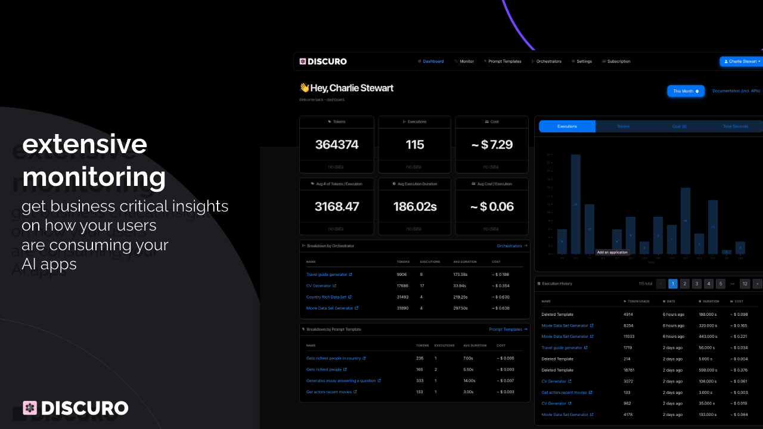Image resolution: width=763 pixels, height=429 pixels.
Task: Click external-link icon on Execution History row with 8254 tokens
Action: pyautogui.click(x=592, y=325)
